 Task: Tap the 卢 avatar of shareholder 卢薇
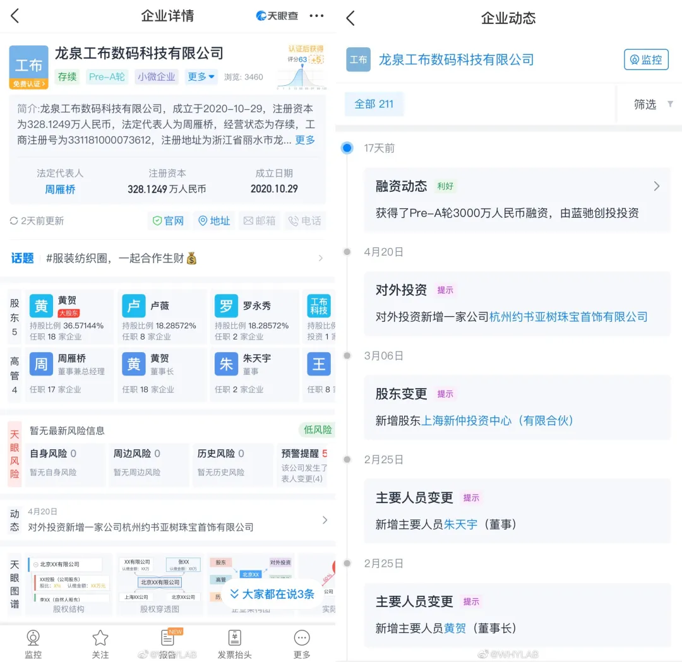[x=133, y=306]
